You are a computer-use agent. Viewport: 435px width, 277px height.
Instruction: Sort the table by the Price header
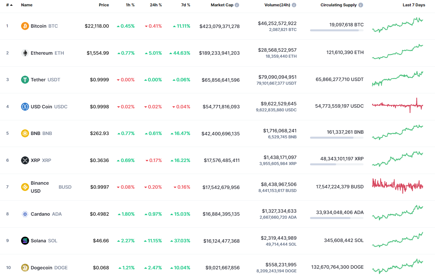[104, 5]
